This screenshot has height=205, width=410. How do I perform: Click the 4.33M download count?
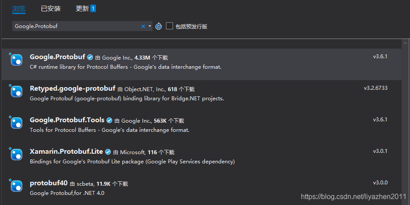click(142, 58)
